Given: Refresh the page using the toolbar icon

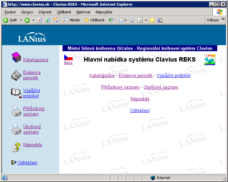Looking at the screenshot, I should [x=47, y=20].
